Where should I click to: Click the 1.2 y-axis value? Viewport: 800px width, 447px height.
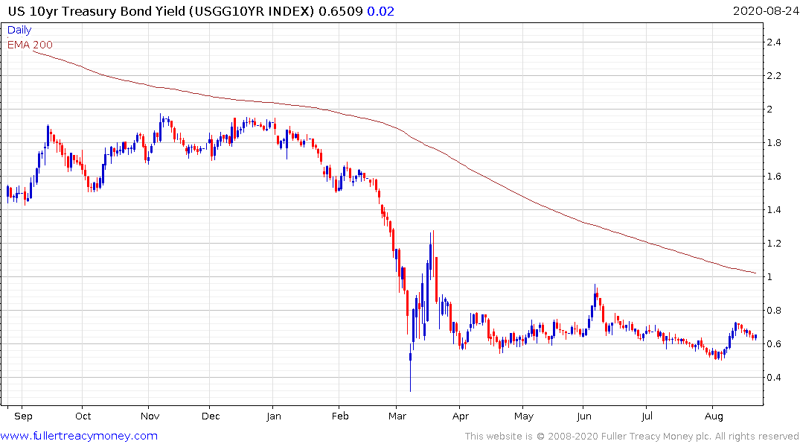click(x=774, y=244)
